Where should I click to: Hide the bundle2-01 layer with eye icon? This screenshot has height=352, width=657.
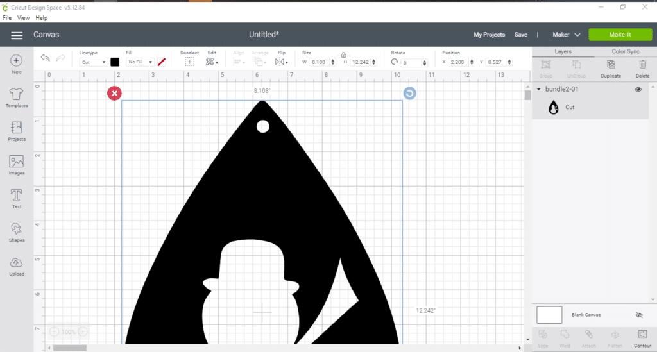(x=638, y=90)
